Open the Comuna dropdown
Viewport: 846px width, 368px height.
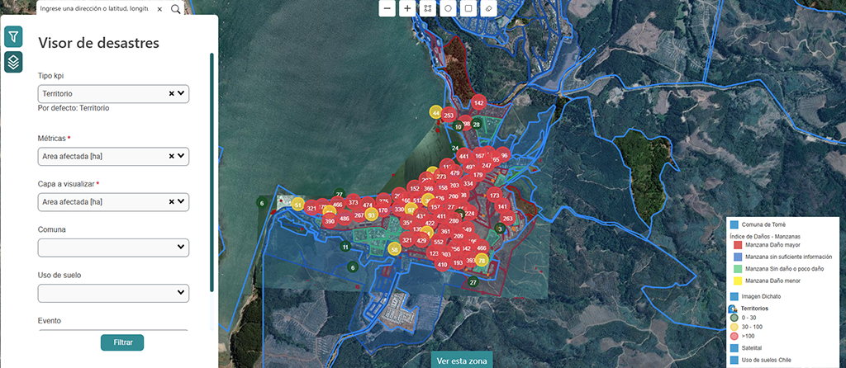pyautogui.click(x=114, y=248)
